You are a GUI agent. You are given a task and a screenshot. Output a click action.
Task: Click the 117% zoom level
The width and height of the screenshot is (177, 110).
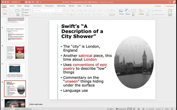167,109
